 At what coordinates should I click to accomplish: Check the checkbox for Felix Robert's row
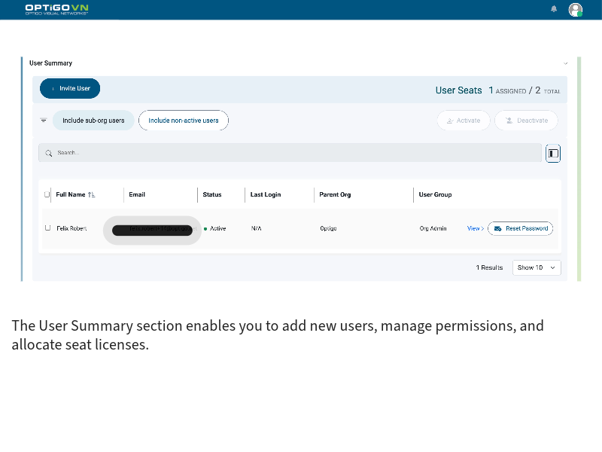(x=47, y=228)
